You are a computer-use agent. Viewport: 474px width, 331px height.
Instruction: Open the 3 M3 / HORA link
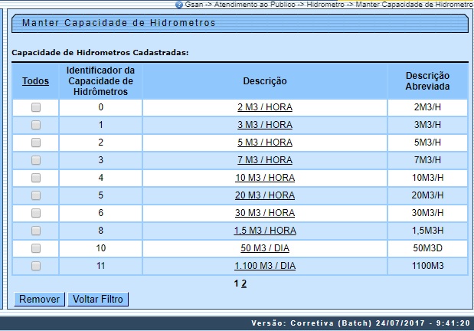click(265, 125)
